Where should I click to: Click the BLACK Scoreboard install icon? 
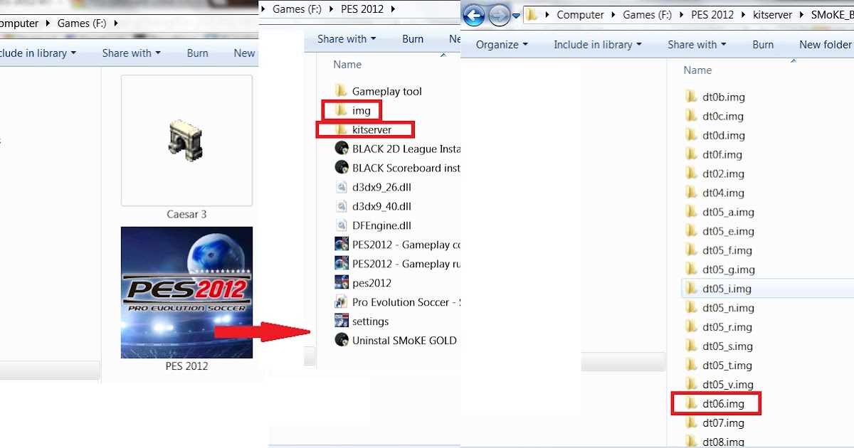click(x=341, y=168)
